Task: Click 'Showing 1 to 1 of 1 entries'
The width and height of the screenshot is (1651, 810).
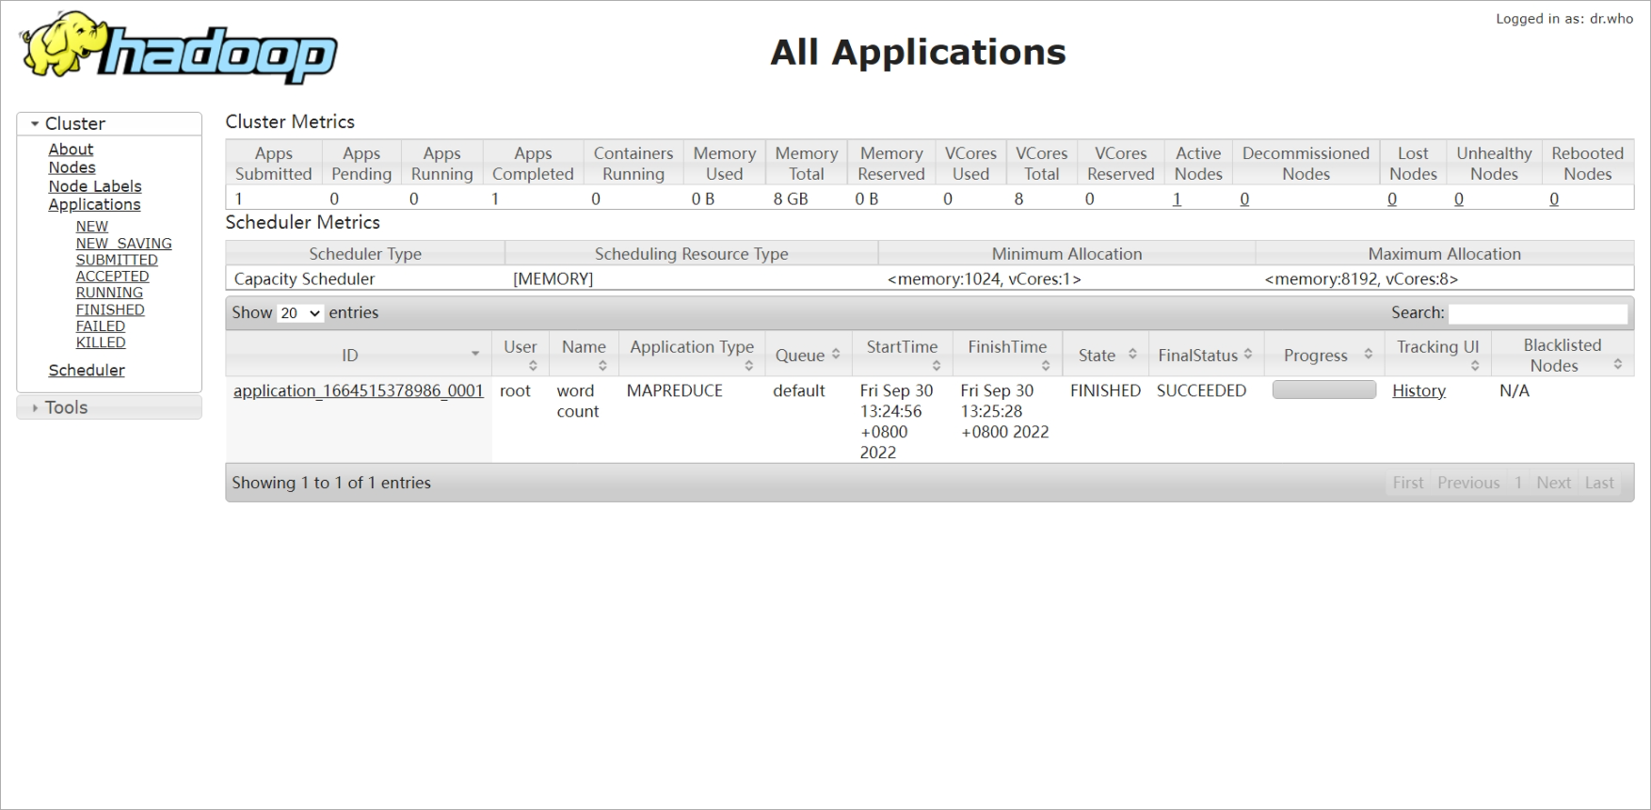Action: point(331,483)
